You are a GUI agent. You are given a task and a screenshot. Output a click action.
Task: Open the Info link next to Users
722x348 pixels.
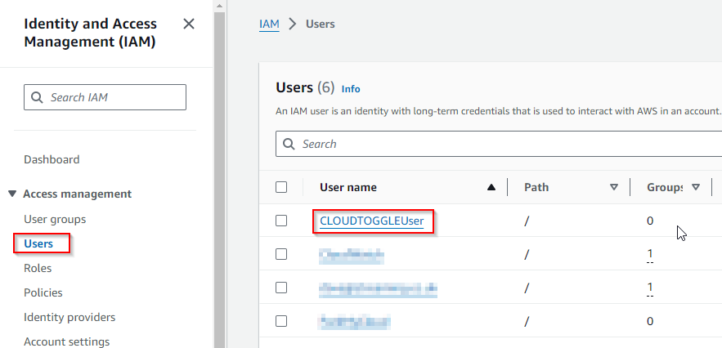tap(351, 89)
